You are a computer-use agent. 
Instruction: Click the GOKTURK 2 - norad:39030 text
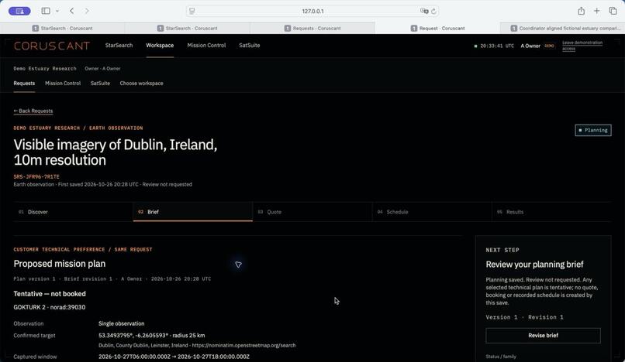(50, 307)
